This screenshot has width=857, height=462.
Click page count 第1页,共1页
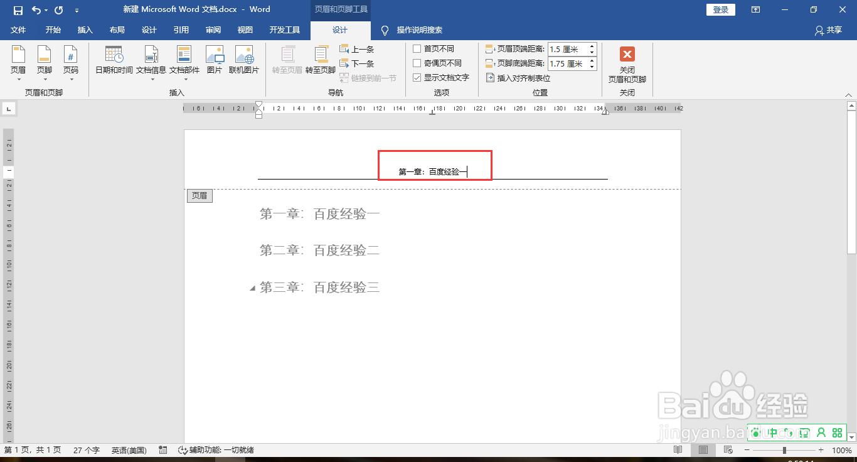coord(33,450)
